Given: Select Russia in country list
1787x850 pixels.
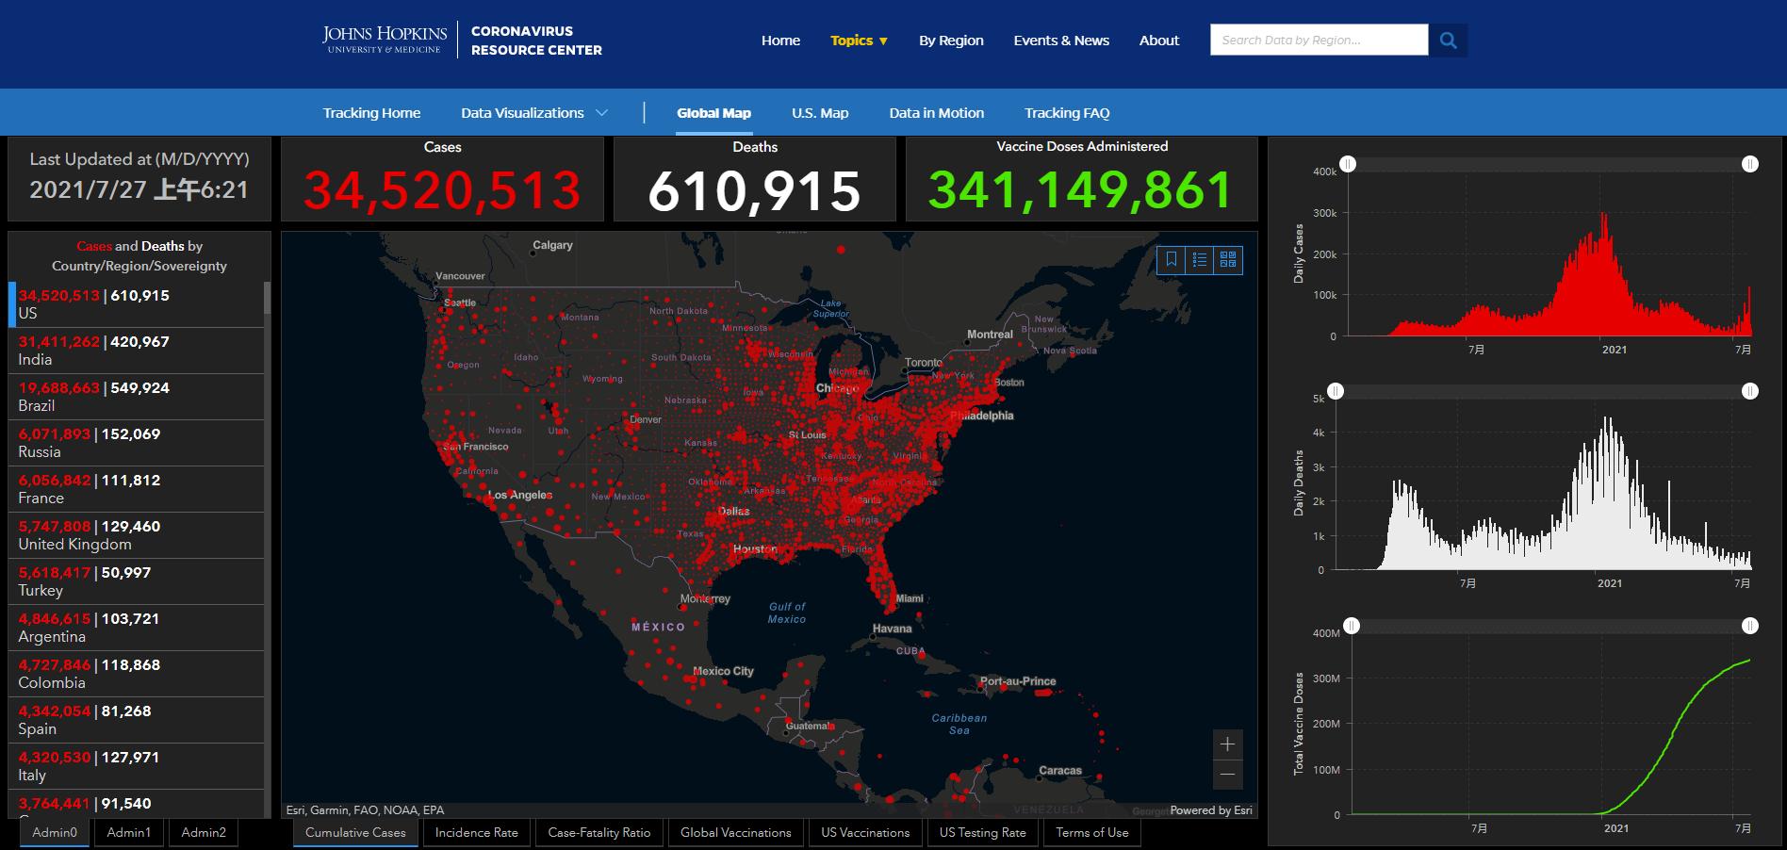Looking at the screenshot, I should point(137,443).
